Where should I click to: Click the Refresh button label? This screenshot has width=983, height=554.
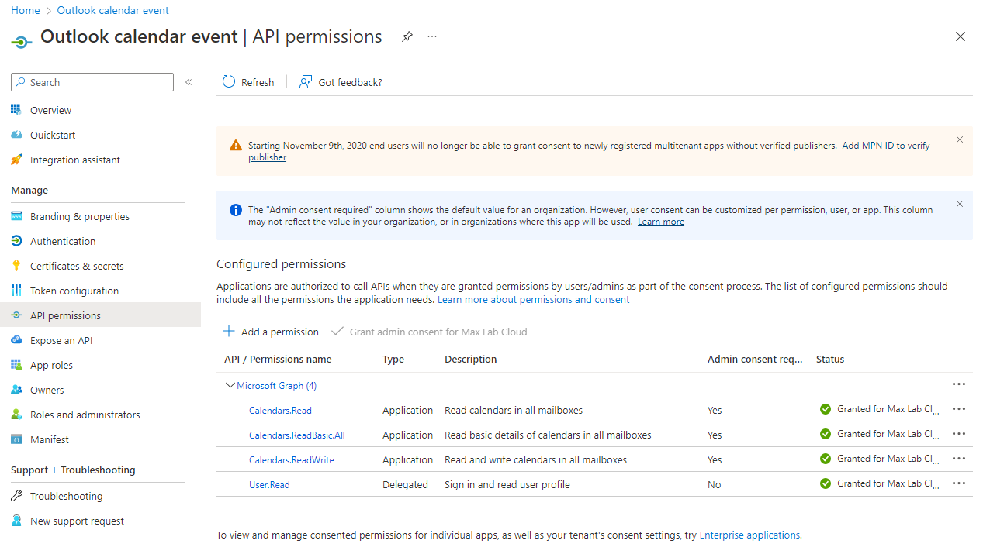[x=258, y=82]
